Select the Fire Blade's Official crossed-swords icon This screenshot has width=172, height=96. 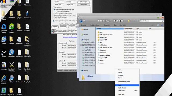tap(12, 67)
